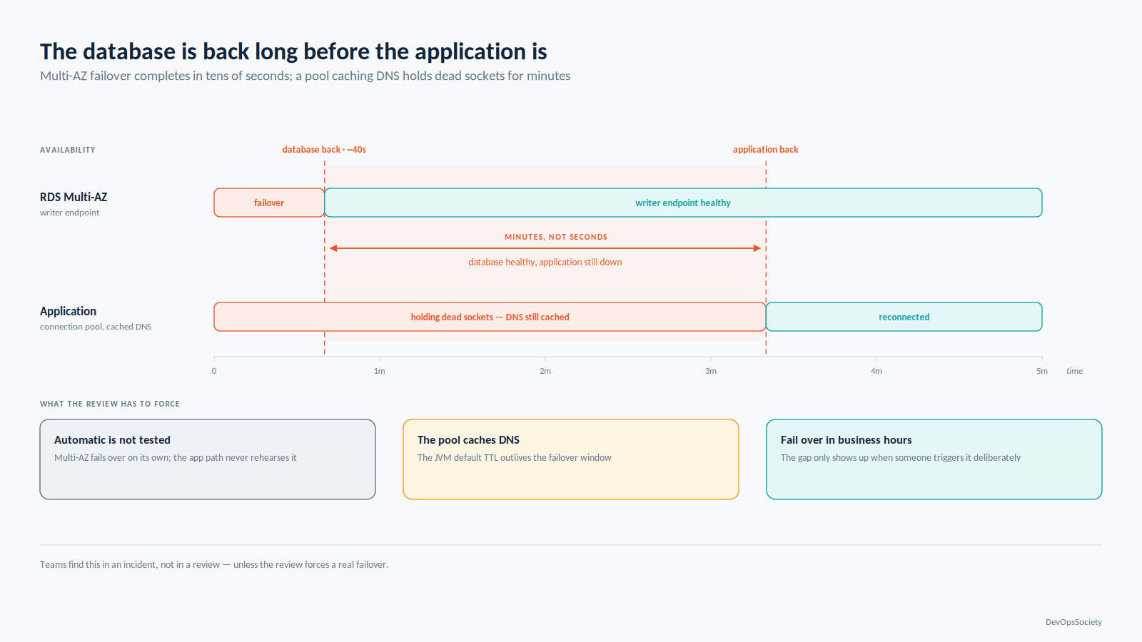Click 'The gap only shows up' description
This screenshot has width=1142, height=642.
point(901,458)
